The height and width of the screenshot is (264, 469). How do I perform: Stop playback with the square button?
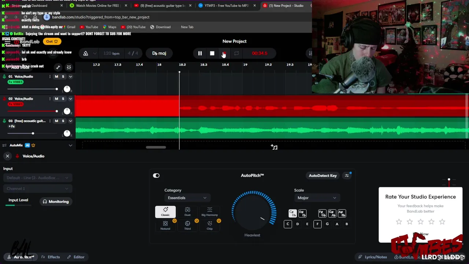click(x=212, y=54)
